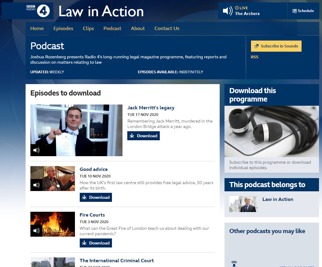
Task: Open the Home navigation tab
Action: coord(37,29)
